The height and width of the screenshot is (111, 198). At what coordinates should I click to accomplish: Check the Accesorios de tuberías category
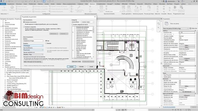75,29
